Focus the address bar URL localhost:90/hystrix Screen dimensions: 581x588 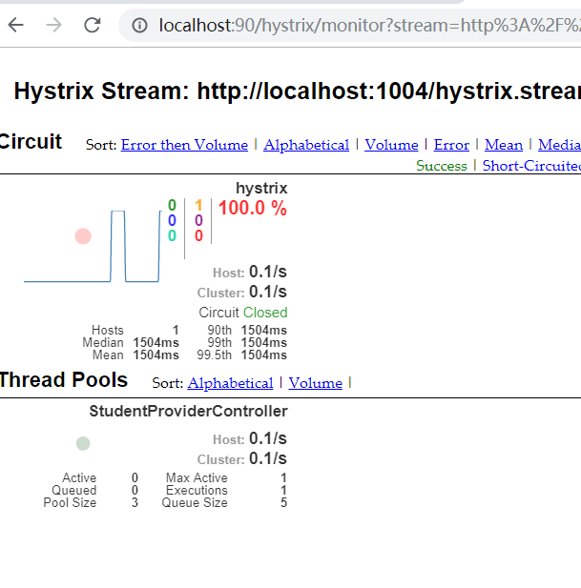(x=369, y=26)
